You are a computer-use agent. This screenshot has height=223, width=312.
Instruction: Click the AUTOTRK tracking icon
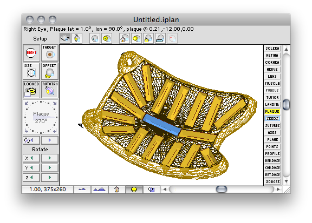[x=49, y=90]
